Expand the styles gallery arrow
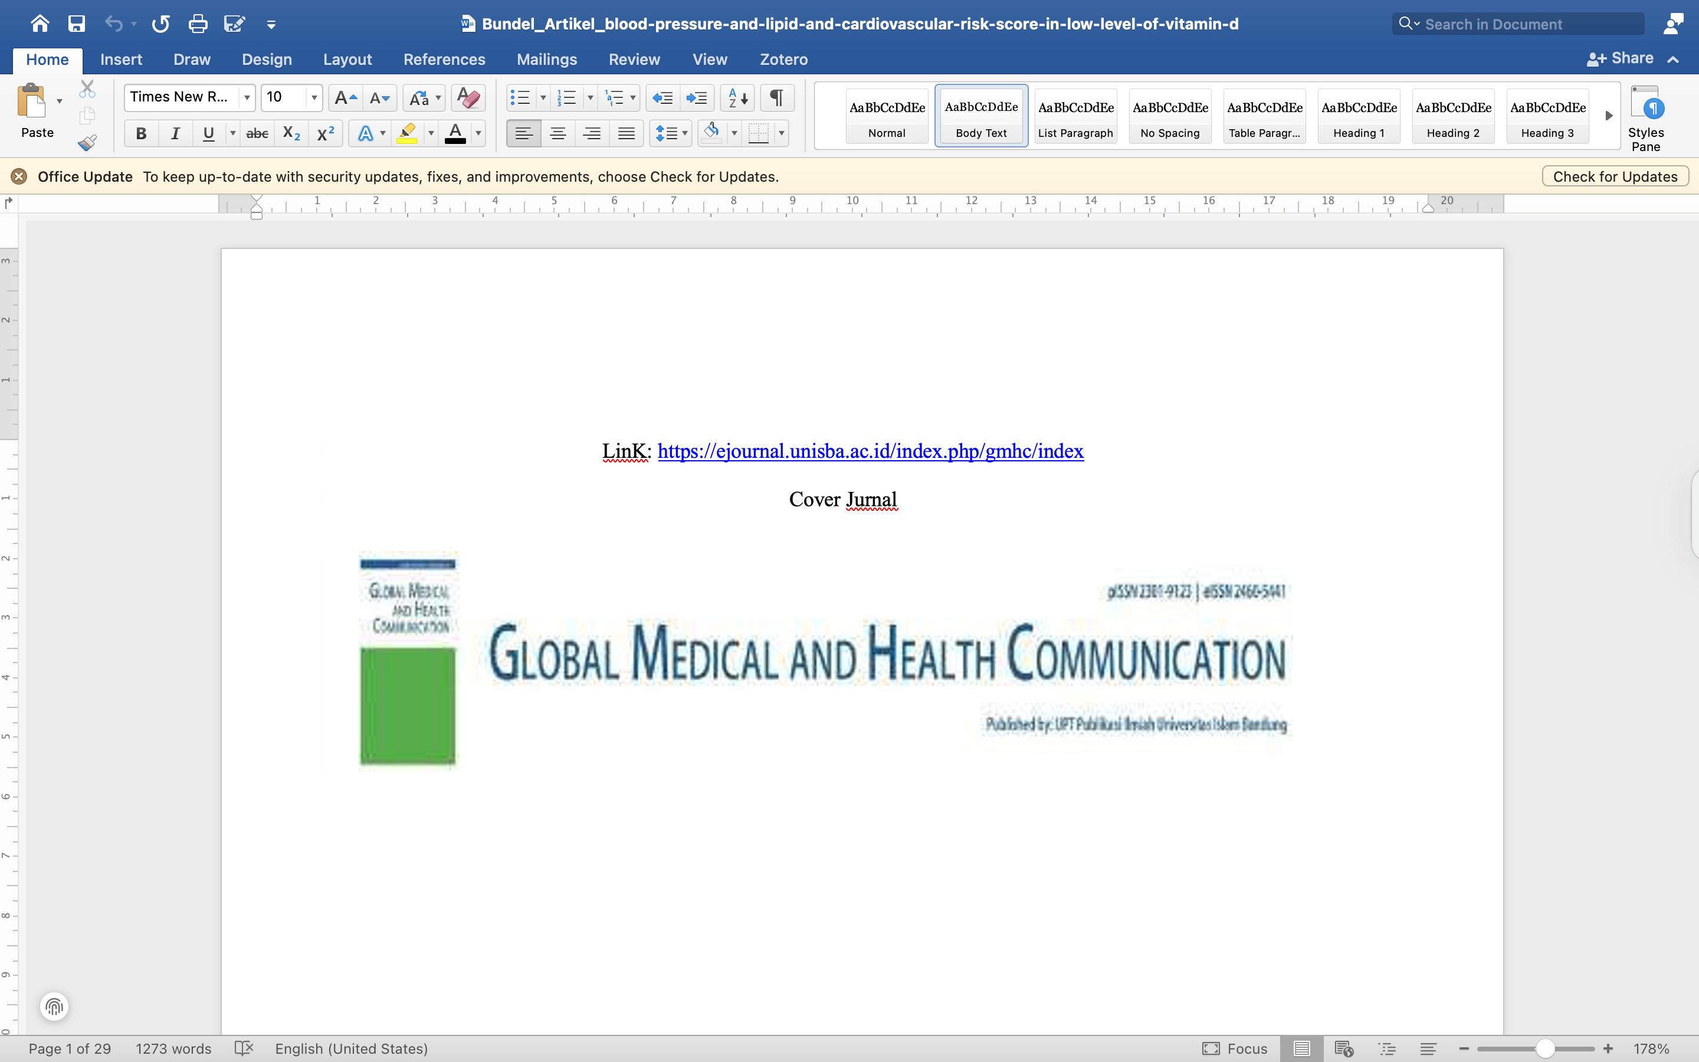1699x1062 pixels. click(x=1608, y=116)
